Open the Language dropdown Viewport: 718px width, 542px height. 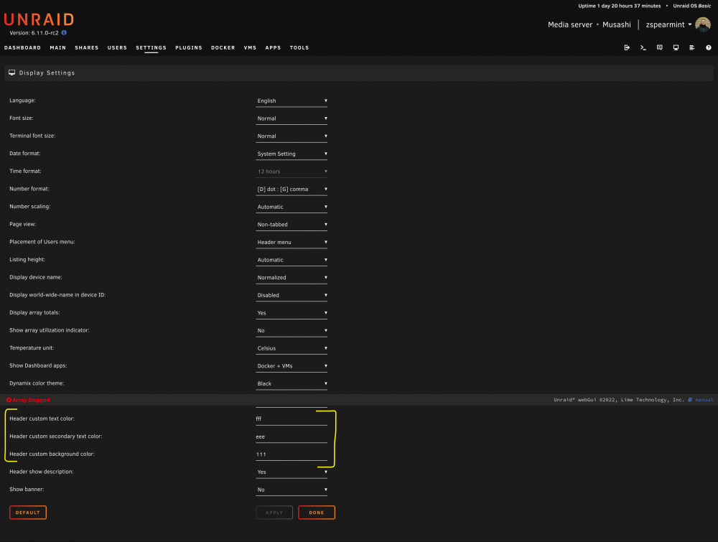click(x=292, y=101)
